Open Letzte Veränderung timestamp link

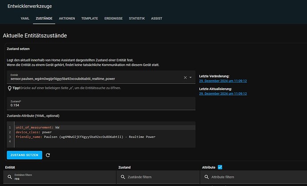click(223, 81)
